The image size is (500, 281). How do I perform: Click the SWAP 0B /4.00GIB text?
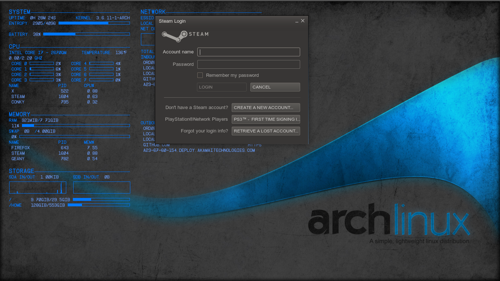coord(32,131)
